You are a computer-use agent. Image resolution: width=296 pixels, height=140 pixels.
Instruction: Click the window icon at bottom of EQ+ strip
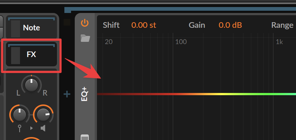(85, 137)
